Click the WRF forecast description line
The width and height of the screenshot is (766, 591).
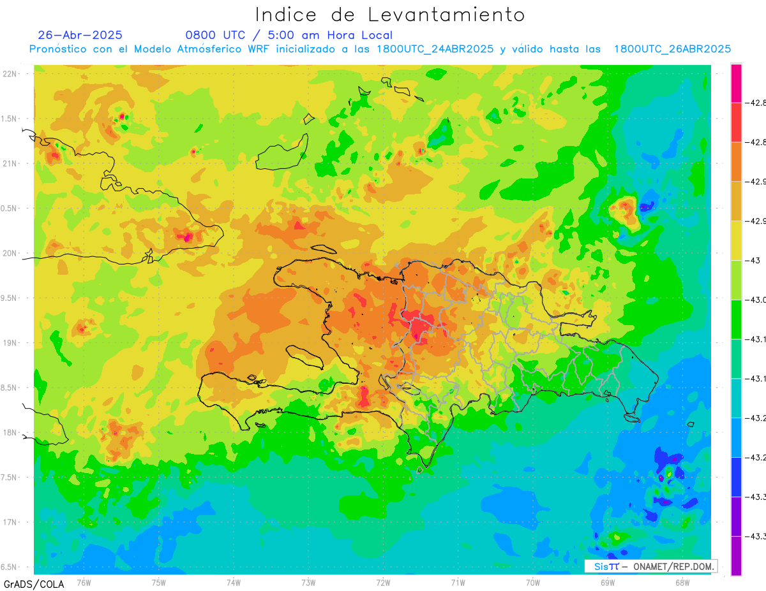[x=380, y=49]
